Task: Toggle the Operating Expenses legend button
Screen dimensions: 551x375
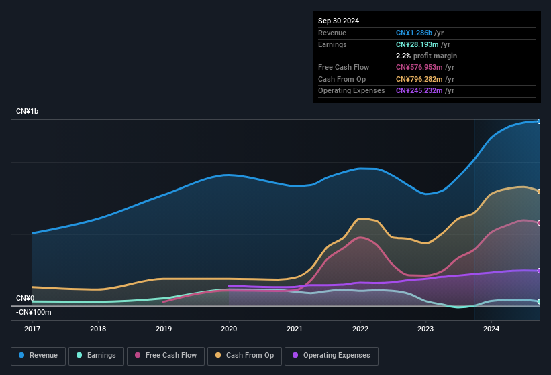Action: [332, 356]
